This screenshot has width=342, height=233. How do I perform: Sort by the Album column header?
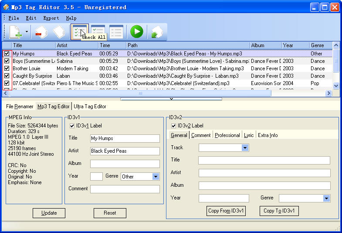(x=266, y=45)
